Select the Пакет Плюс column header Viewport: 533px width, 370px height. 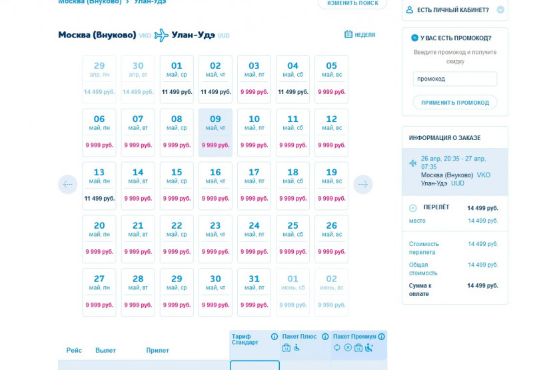point(305,345)
